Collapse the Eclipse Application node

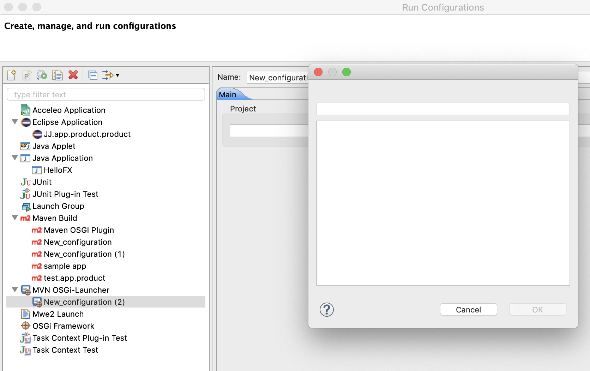15,122
